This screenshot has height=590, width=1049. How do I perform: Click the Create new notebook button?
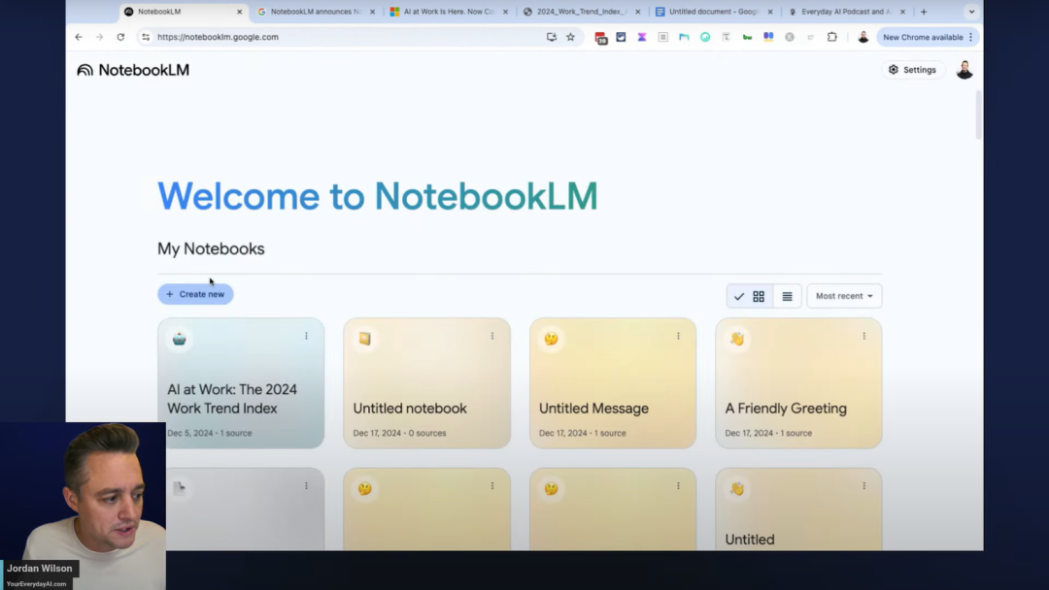pos(195,294)
